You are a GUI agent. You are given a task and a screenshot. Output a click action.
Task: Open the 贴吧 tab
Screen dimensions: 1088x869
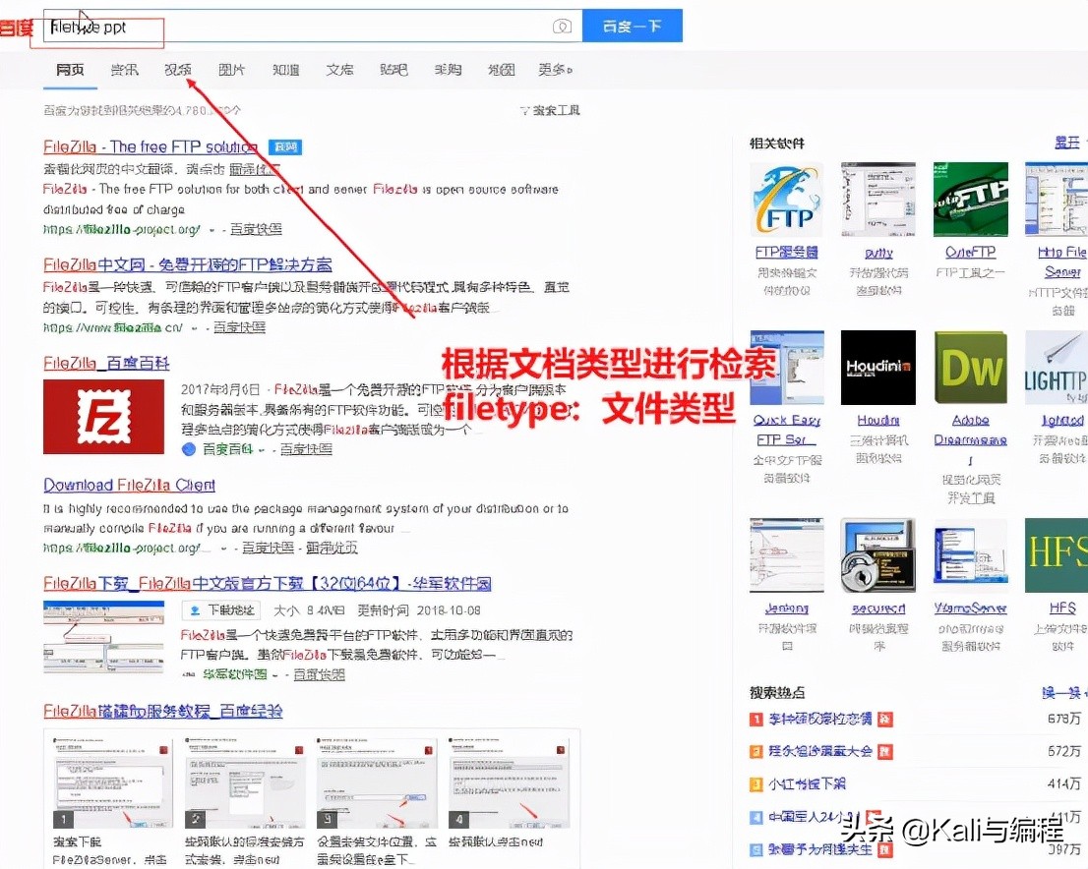pyautogui.click(x=393, y=70)
